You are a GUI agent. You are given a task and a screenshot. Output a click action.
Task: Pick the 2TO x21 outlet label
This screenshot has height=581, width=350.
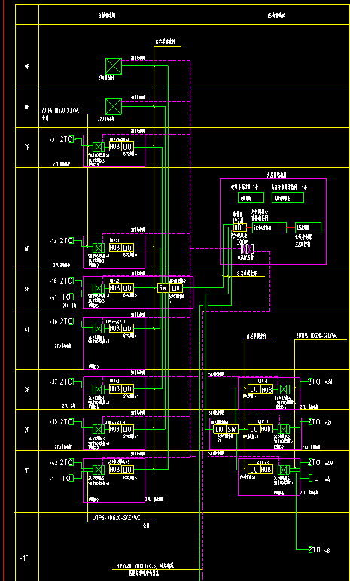point(321,421)
